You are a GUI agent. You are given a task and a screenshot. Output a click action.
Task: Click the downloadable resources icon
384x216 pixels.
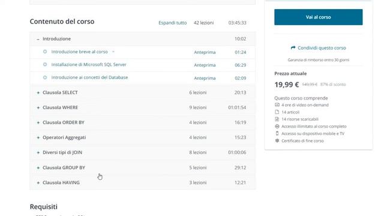coord(277,119)
